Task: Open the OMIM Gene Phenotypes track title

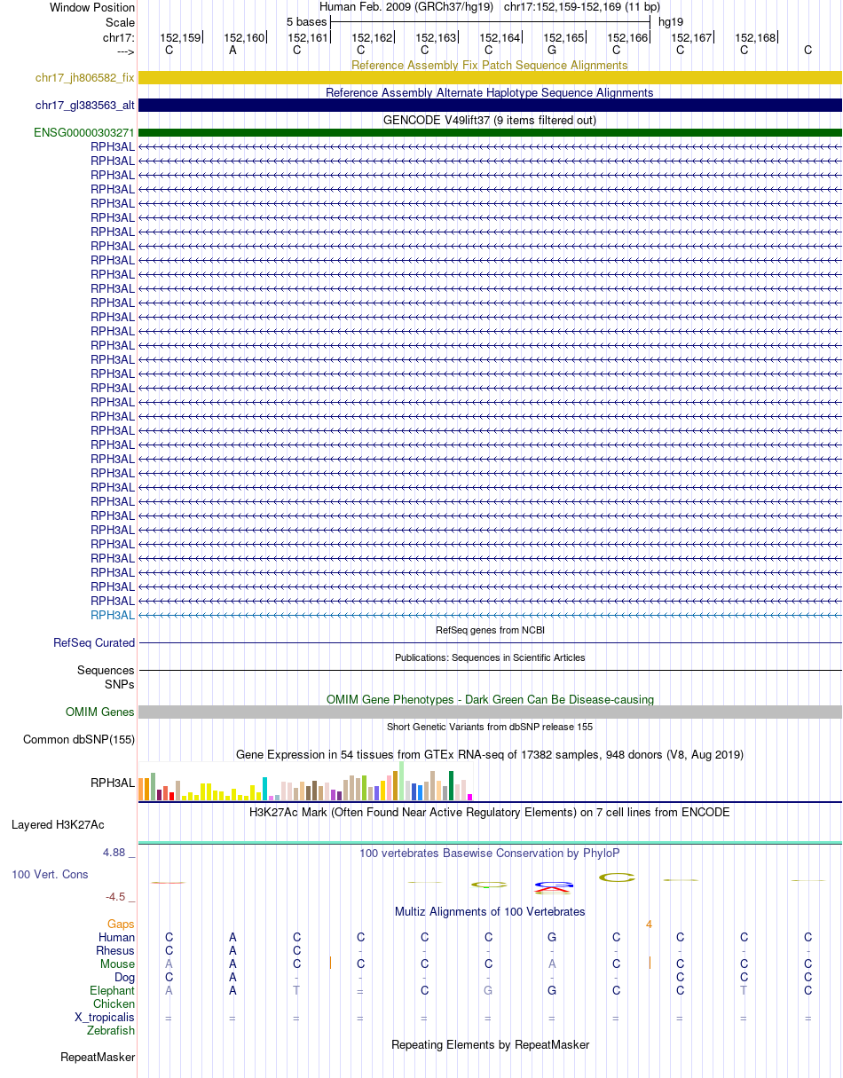Action: click(x=490, y=699)
